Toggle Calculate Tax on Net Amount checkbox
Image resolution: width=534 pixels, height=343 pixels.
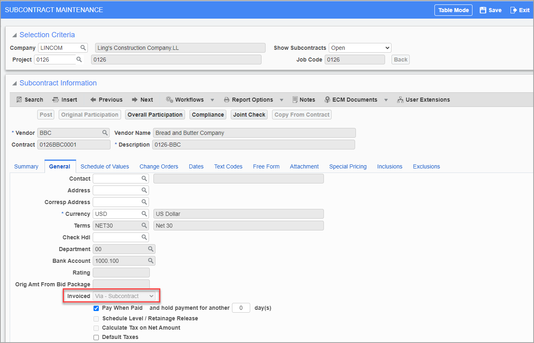pyautogui.click(x=96, y=328)
